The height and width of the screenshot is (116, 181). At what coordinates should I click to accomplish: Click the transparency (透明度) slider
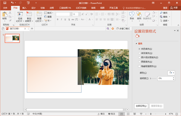[x=153, y=78]
